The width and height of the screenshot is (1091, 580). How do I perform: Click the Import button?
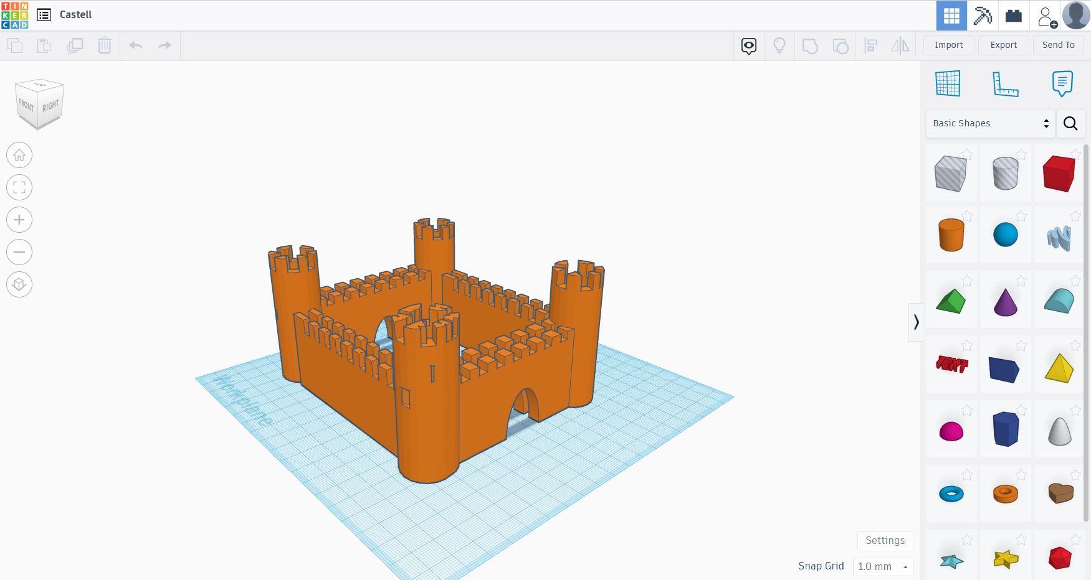coord(948,45)
